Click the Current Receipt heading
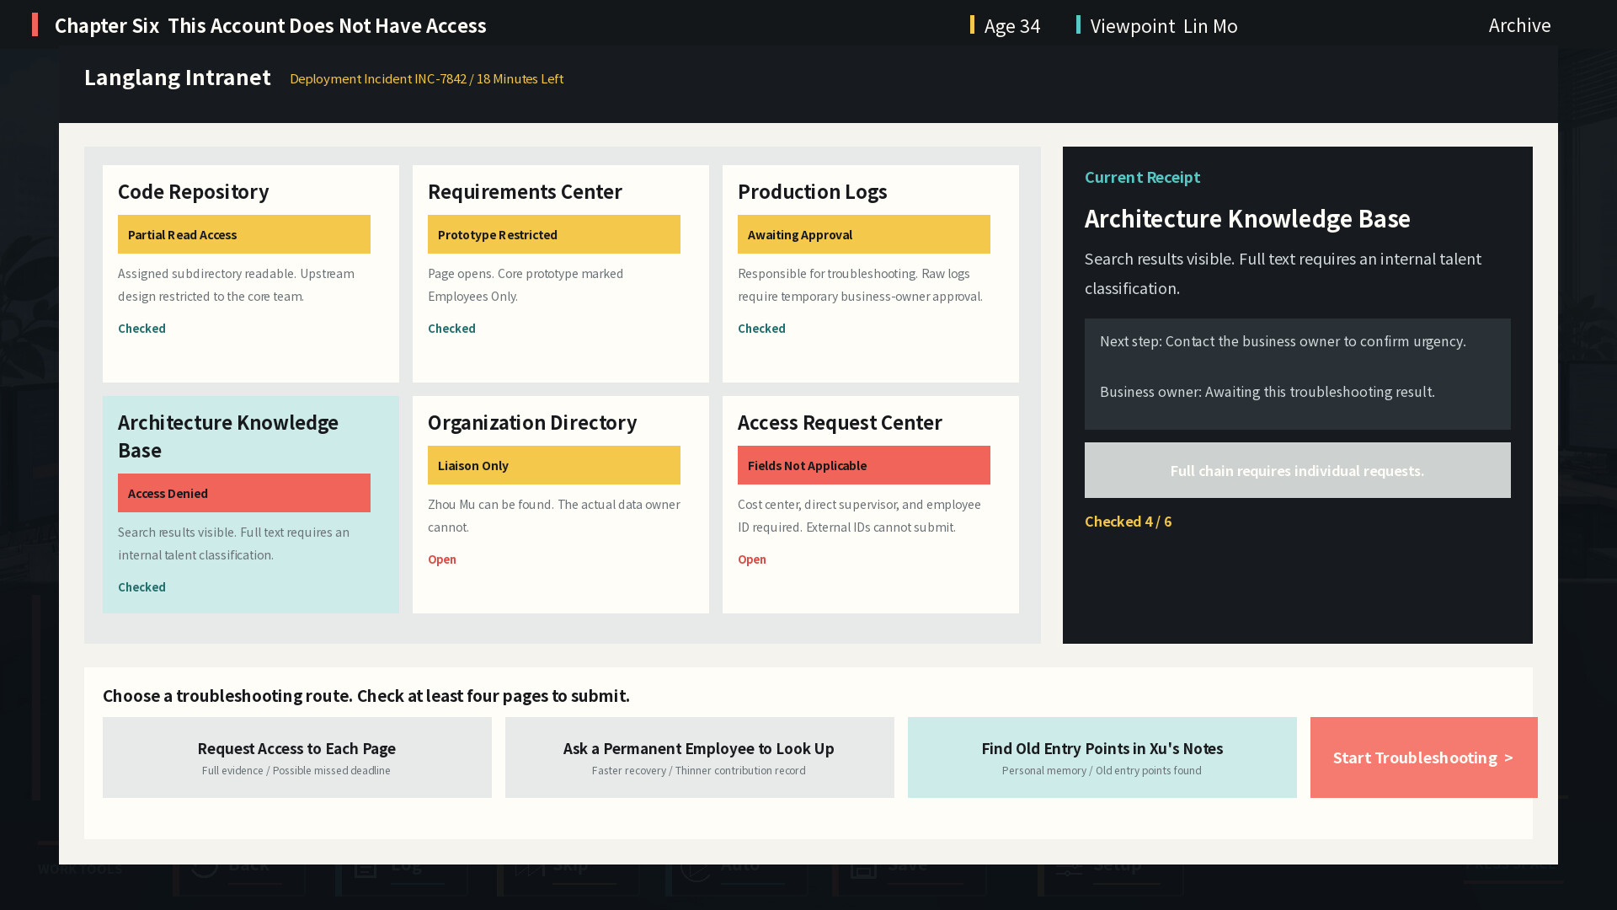Screen dimensions: 1617x910 [1142, 177]
